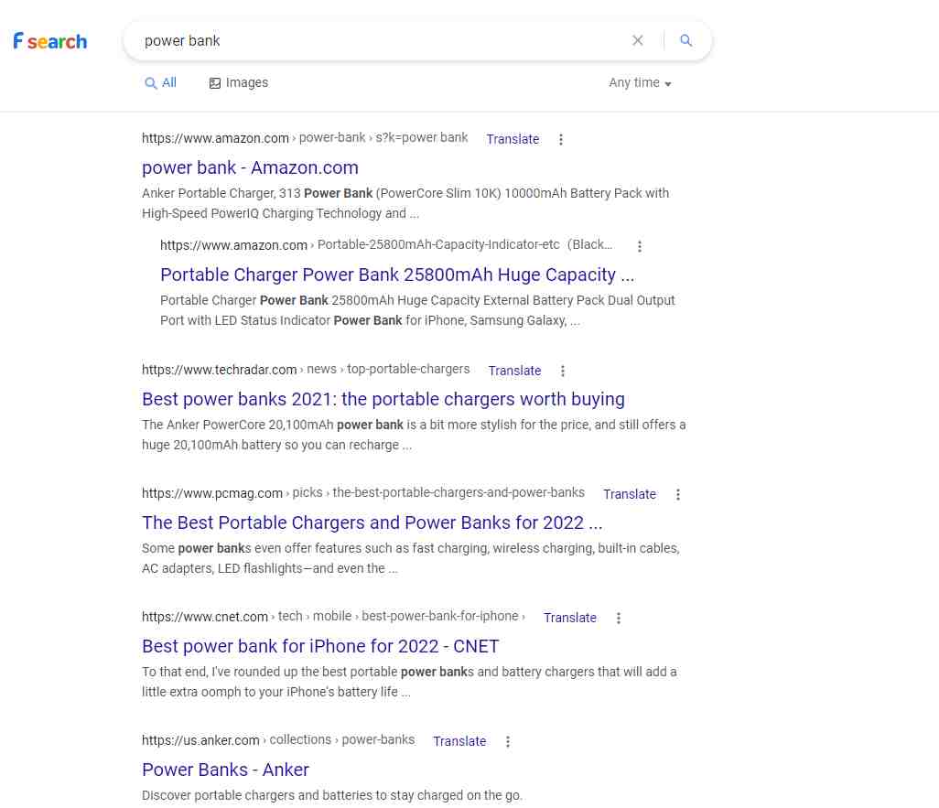This screenshot has height=808, width=939.
Task: Click the 'Anker Portable Charger, 313 Power Bank' snippet
Action: [405, 204]
